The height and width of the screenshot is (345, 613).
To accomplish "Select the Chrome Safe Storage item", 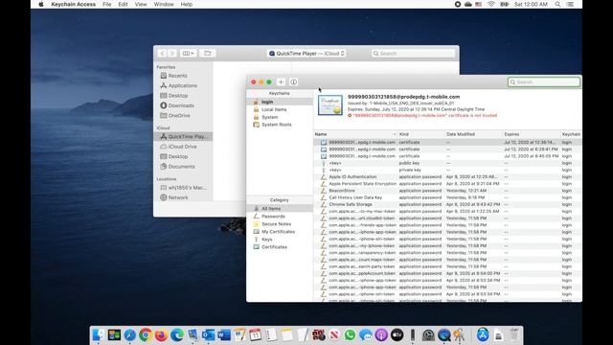I will pyautogui.click(x=447, y=204).
